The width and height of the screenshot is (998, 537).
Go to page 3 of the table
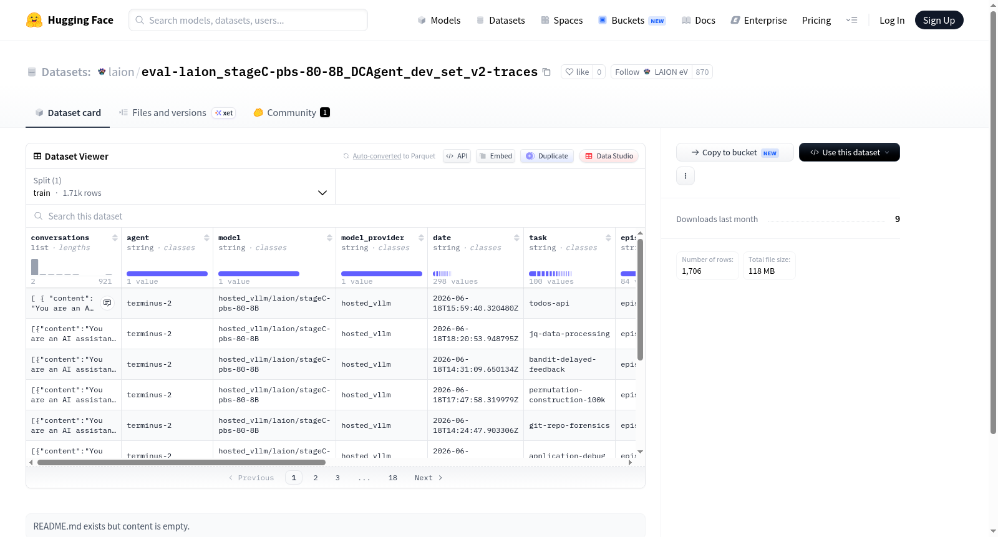pos(337,478)
